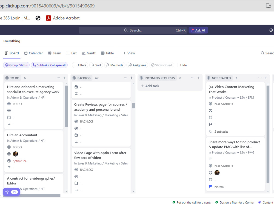The image size is (274, 206).
Task: Open the Group: Status dropdown
Action: tap(16, 65)
